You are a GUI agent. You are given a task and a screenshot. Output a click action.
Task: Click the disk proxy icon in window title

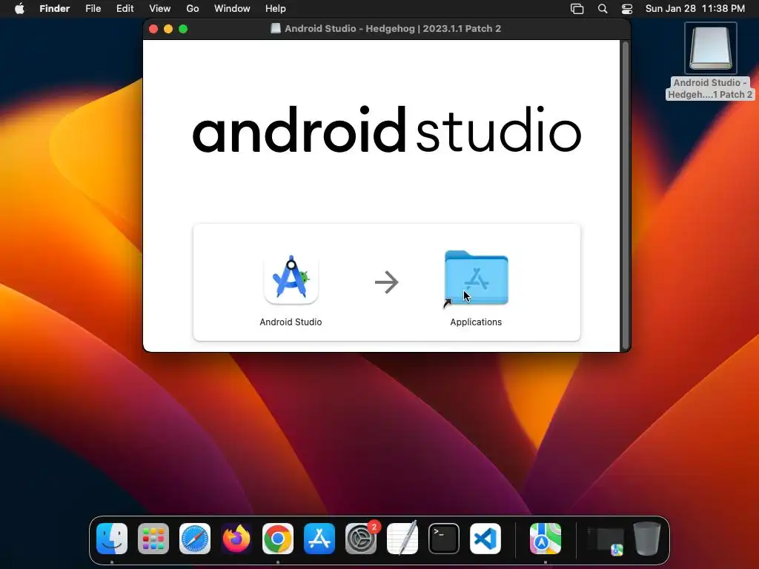tap(276, 29)
